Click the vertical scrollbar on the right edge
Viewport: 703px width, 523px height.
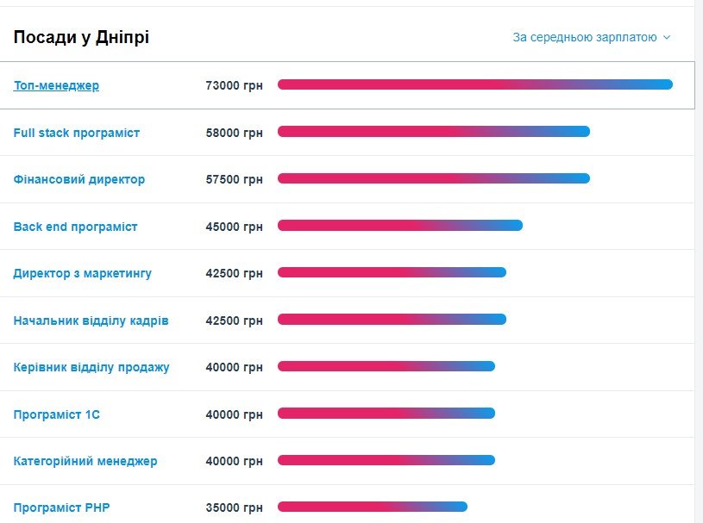point(698,258)
